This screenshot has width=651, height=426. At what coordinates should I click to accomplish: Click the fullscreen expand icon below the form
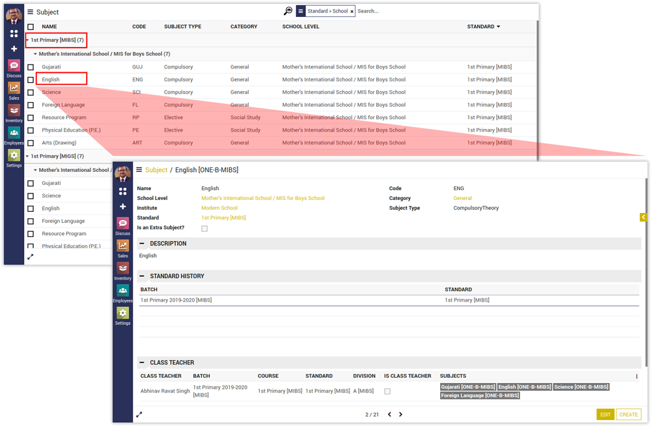click(139, 414)
